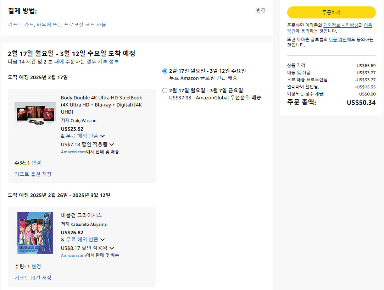This screenshot has height=290, width=384.
Task: Click 배송 및 취급 value US$33.77
Action: pos(366,73)
